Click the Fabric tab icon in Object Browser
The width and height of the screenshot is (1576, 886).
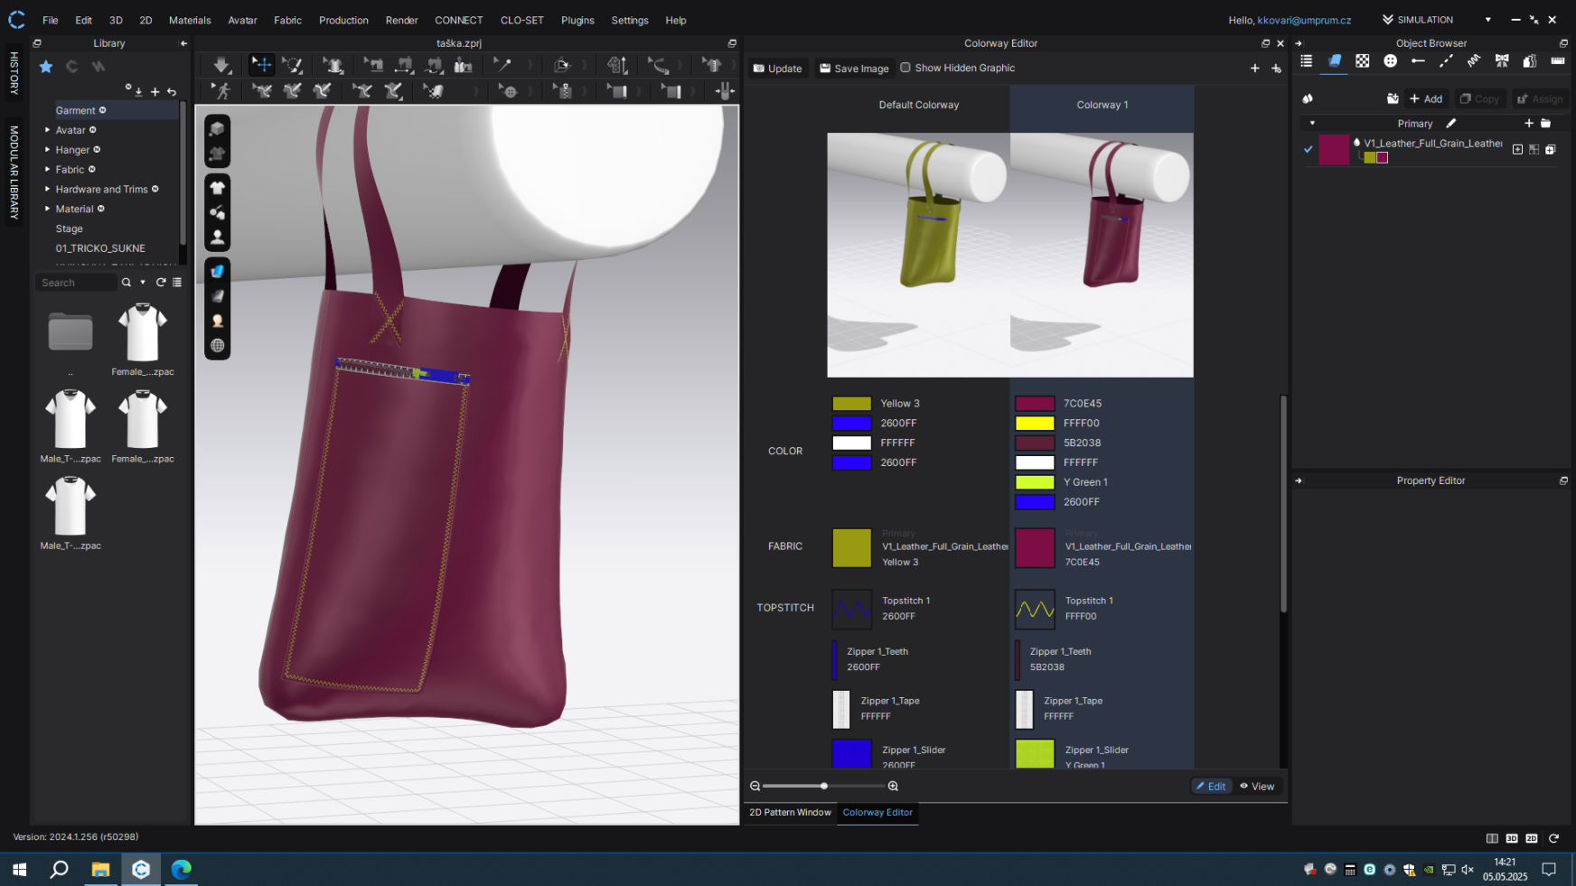point(1334,61)
